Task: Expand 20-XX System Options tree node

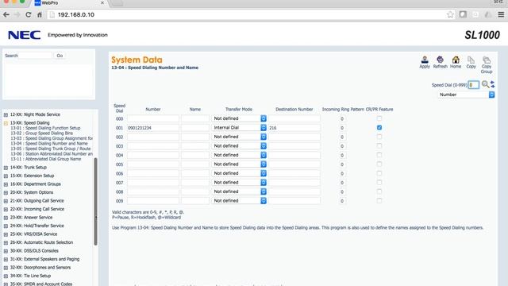Action: coord(6,192)
